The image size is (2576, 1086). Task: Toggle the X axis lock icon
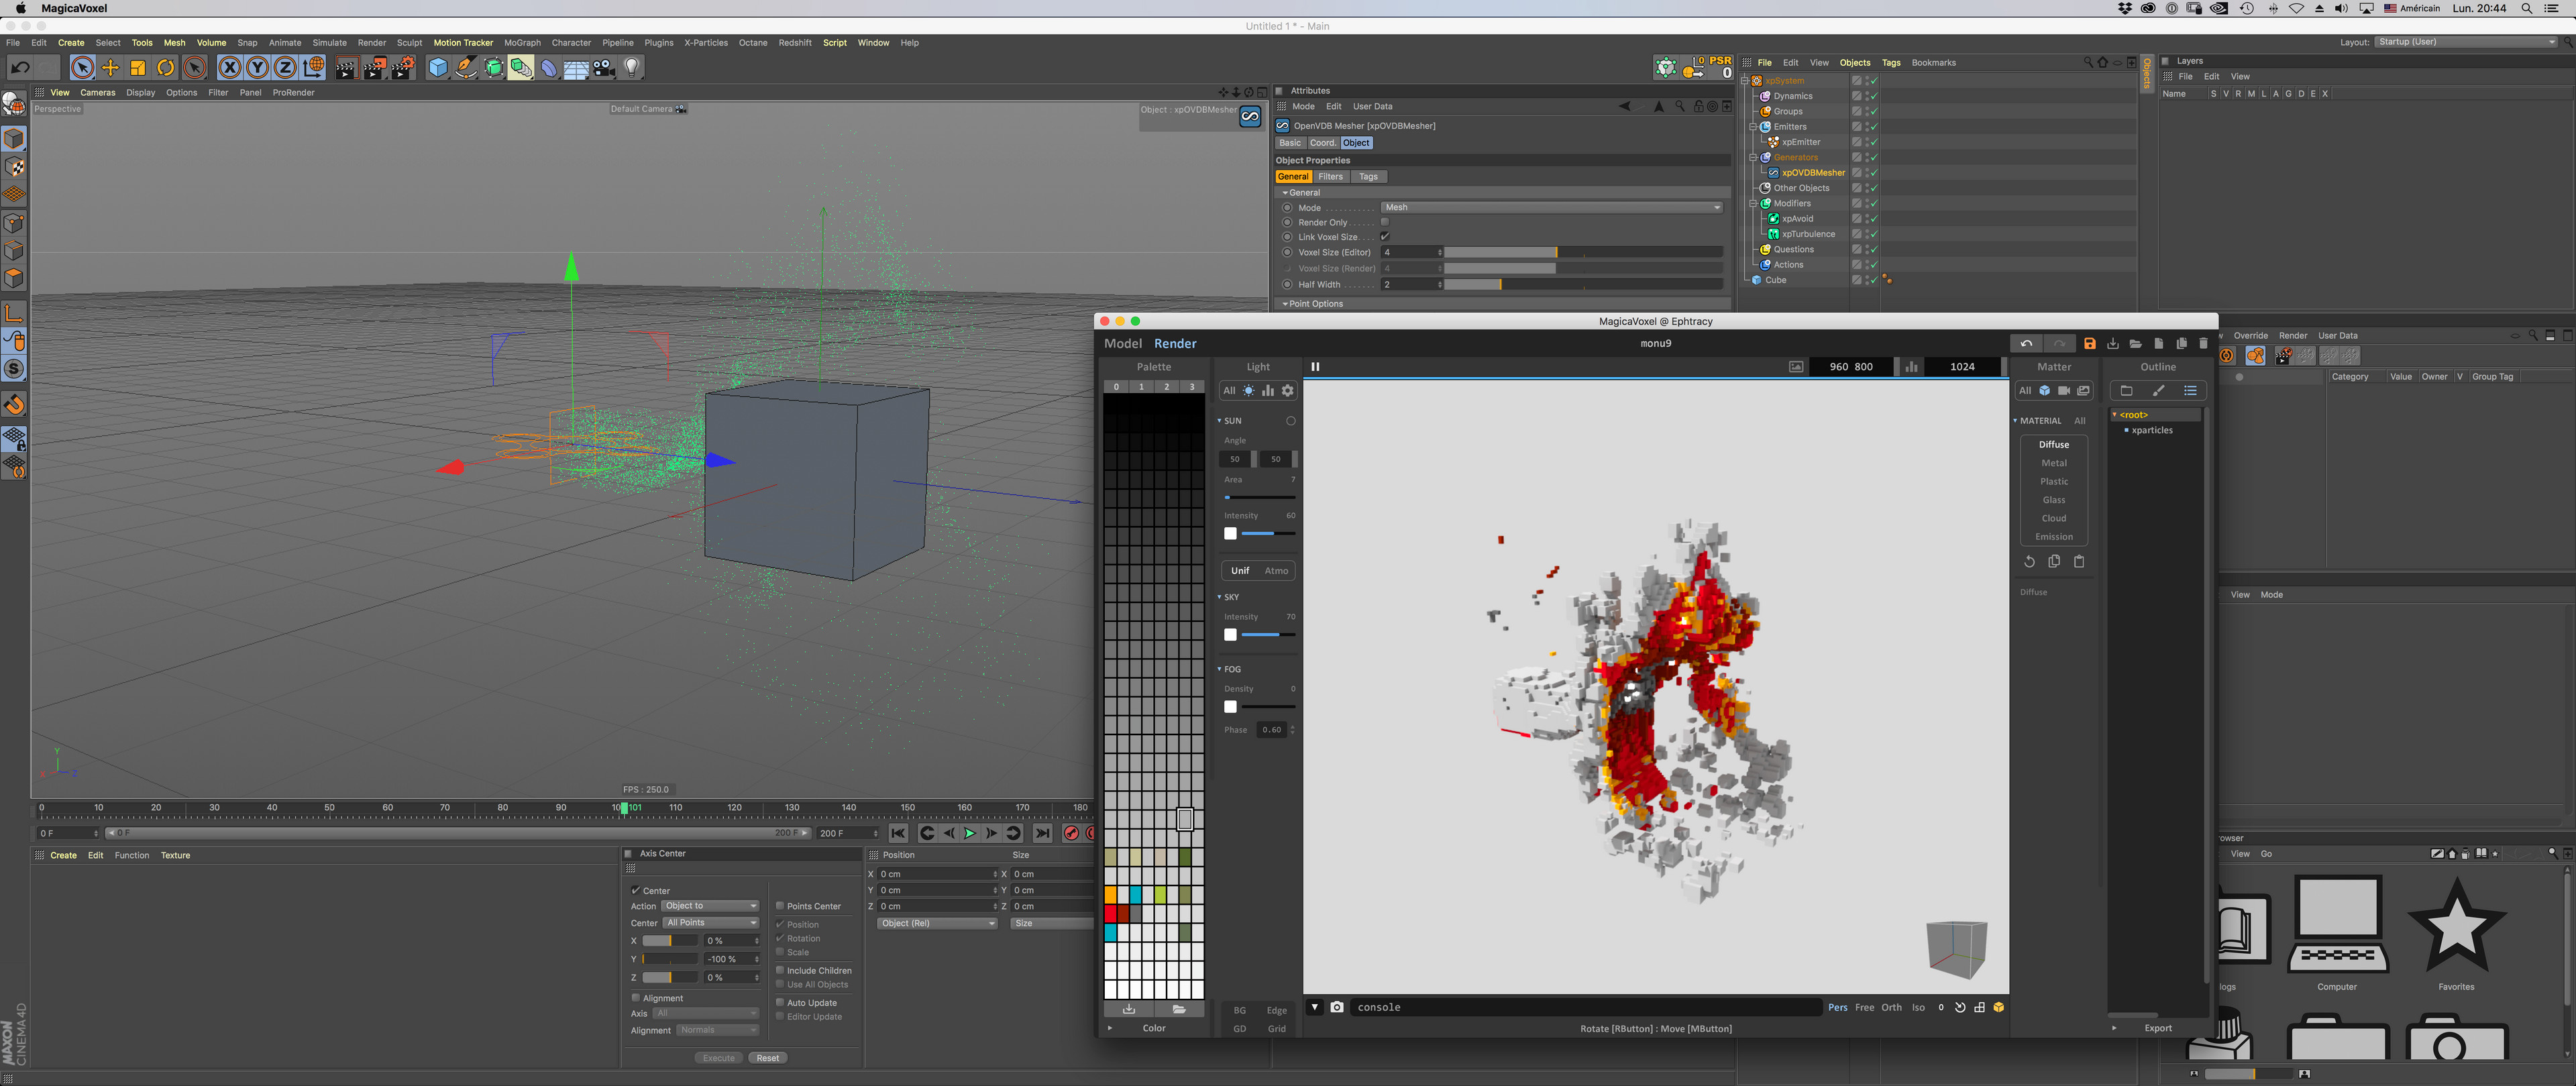pos(230,67)
